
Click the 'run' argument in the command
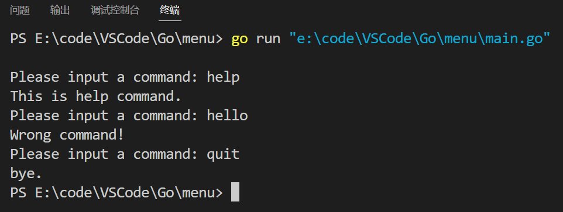268,39
